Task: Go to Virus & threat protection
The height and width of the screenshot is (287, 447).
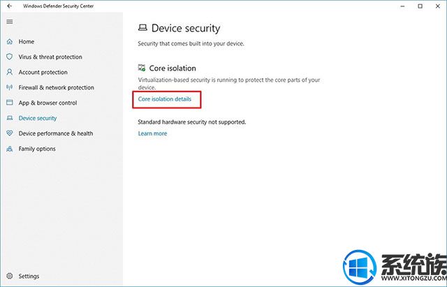Action: 50,57
